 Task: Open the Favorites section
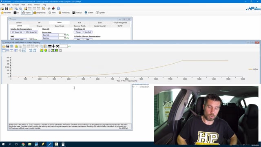pos(6,13)
